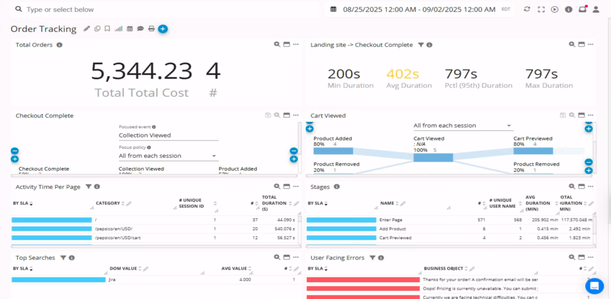Enter fullscreen mode from top bar
This screenshot has height=299, width=611.
[x=541, y=9]
